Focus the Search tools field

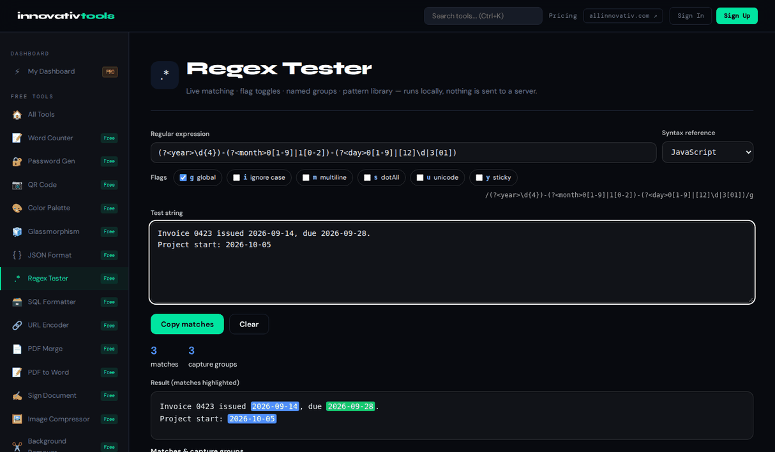[x=483, y=16]
